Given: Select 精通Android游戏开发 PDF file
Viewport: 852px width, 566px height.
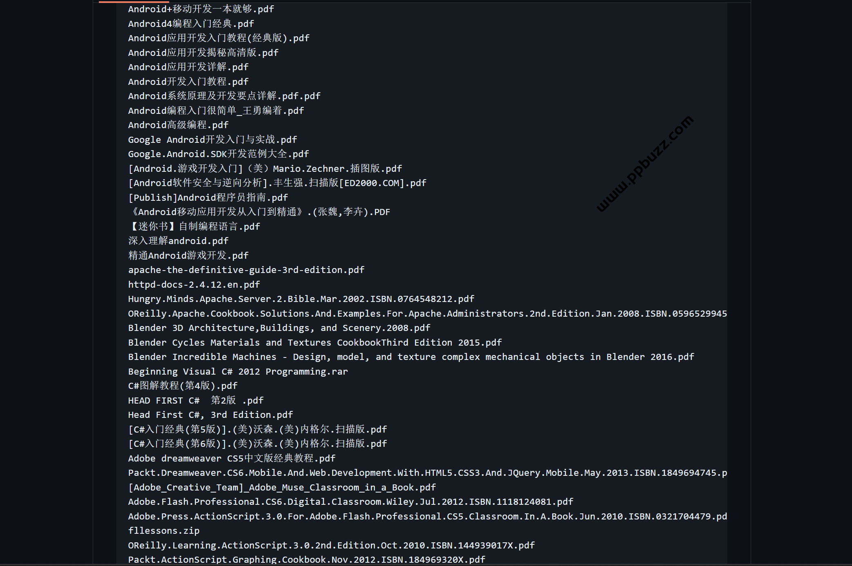Looking at the screenshot, I should click(187, 255).
